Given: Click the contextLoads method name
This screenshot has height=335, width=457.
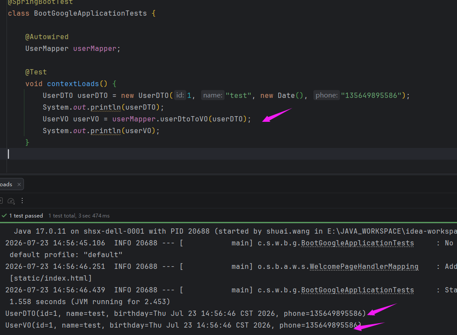Looking at the screenshot, I should click(73, 84).
